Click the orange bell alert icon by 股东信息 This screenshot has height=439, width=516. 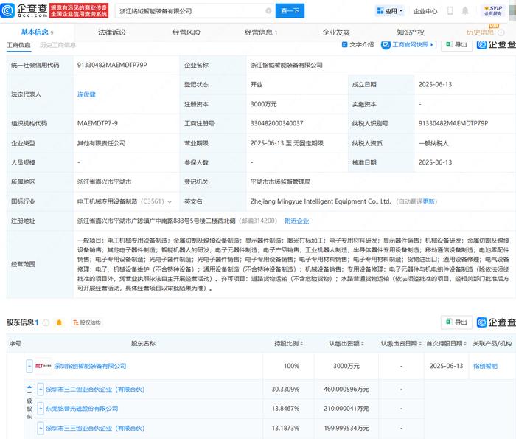pyautogui.click(x=59, y=322)
